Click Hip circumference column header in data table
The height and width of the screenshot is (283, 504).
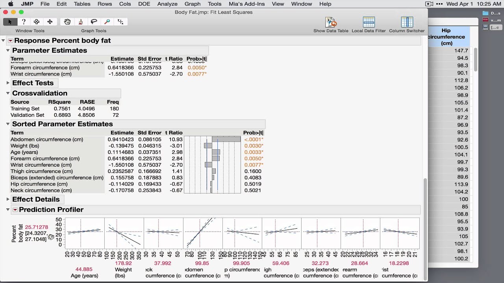click(446, 37)
